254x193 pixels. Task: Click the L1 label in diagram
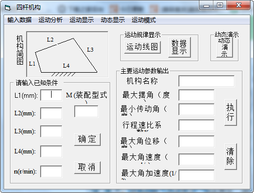pos(32,64)
